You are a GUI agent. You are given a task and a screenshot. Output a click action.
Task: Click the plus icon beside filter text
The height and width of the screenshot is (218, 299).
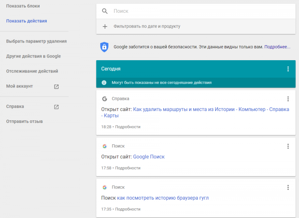coord(105,27)
